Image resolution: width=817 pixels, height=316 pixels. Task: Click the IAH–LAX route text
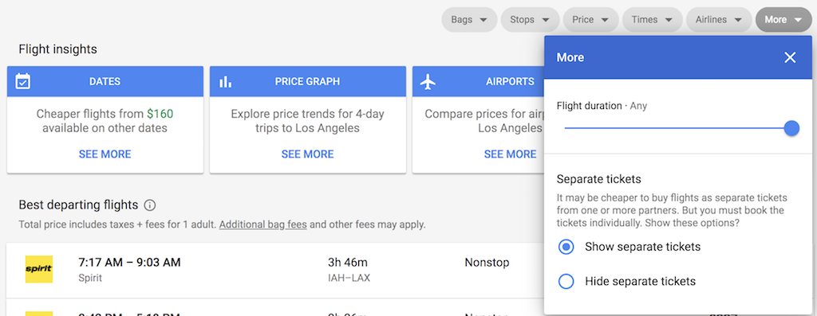tap(349, 278)
